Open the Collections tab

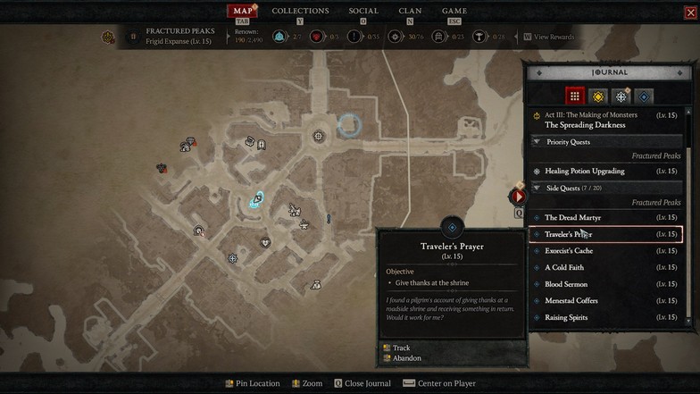(x=300, y=11)
